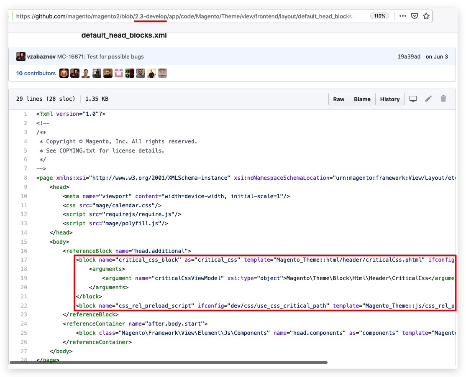Open the second contributor avatar

tap(75, 73)
